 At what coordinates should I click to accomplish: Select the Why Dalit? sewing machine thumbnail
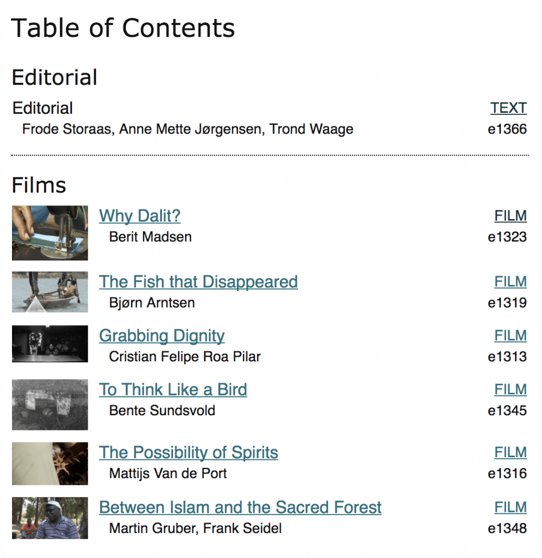coord(50,233)
